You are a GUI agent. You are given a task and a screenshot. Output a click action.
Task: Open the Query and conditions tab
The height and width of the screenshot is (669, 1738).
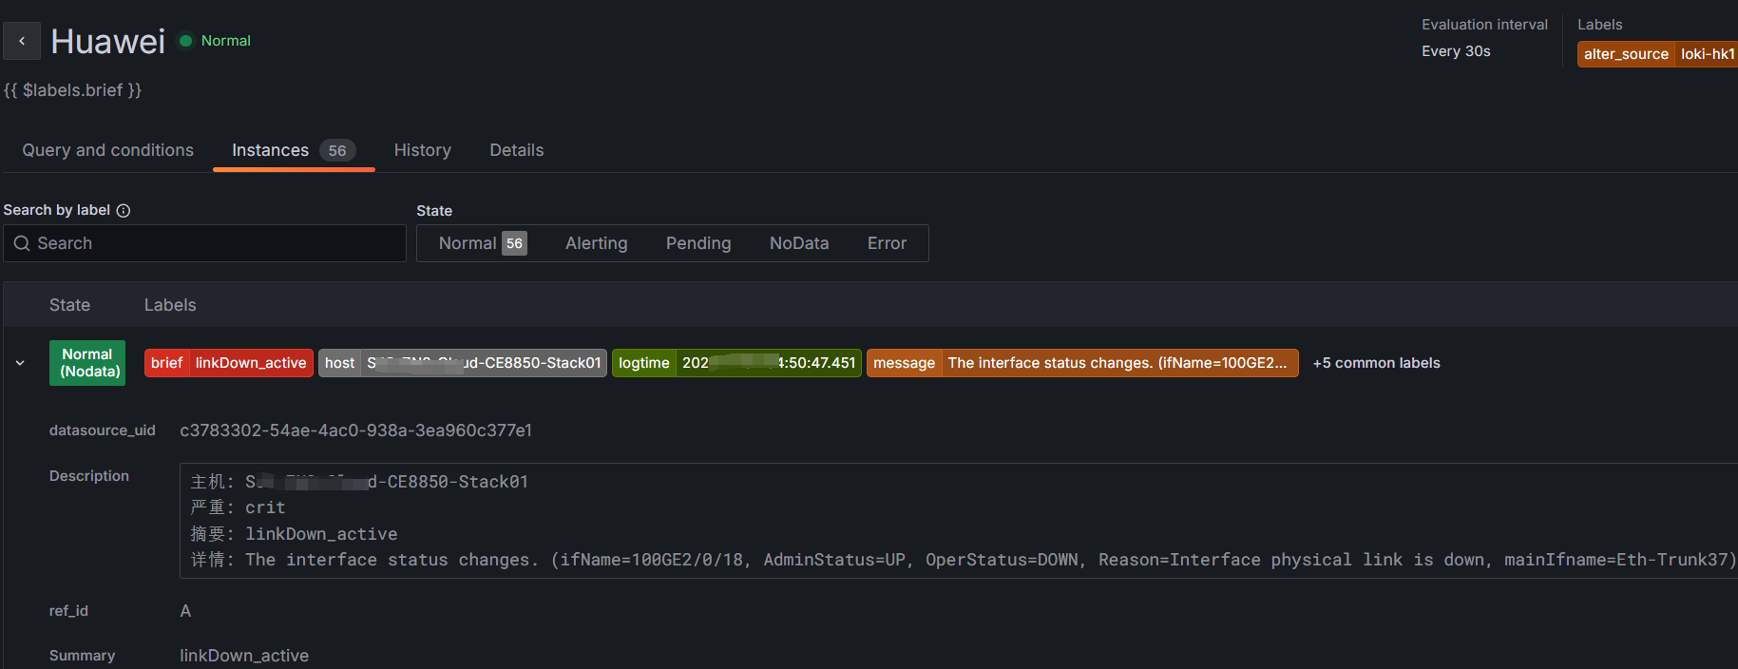pyautogui.click(x=107, y=150)
